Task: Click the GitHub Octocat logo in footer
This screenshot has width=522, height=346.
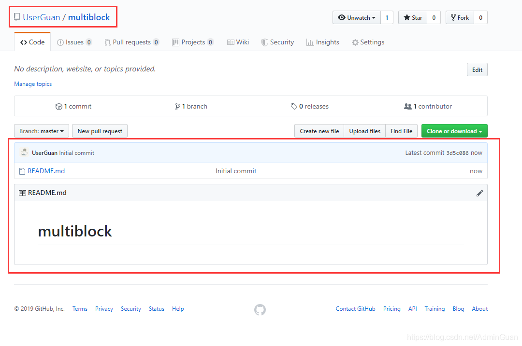Action: 260,309
